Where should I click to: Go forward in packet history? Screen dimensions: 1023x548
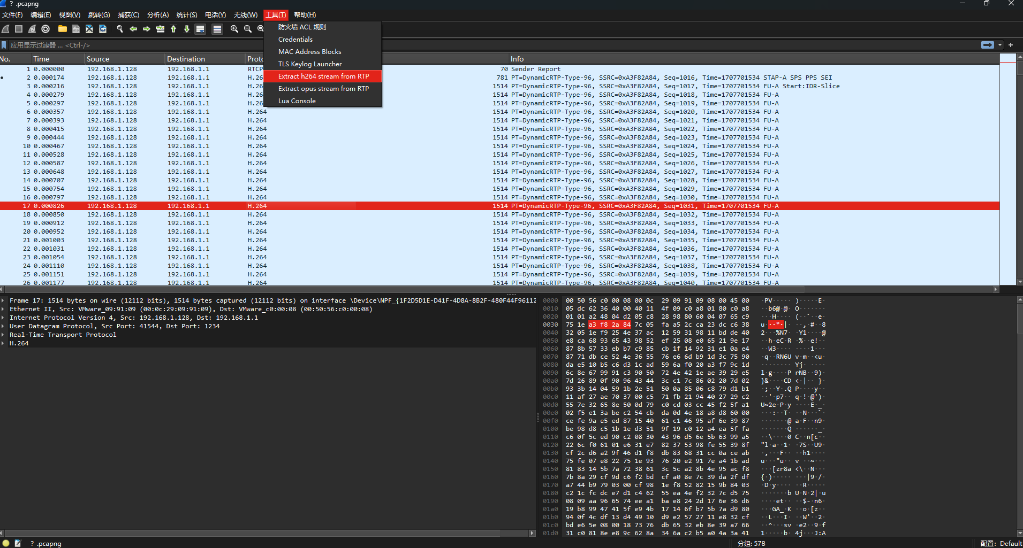[147, 29]
